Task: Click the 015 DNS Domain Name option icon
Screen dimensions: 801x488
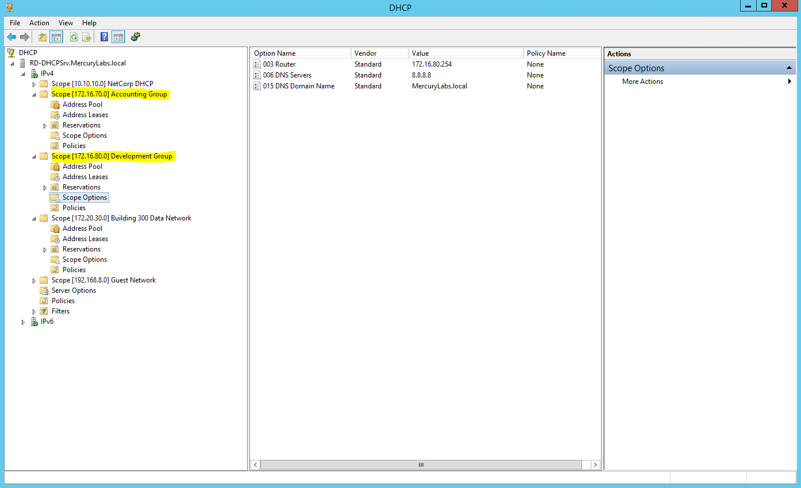Action: (x=257, y=86)
